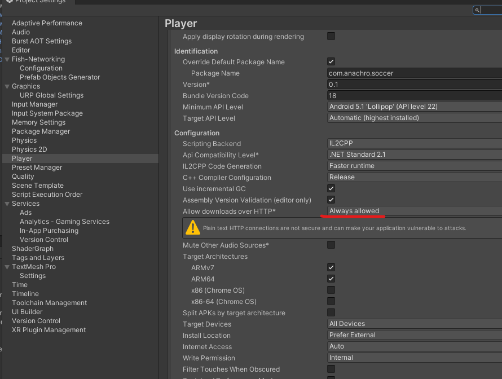Open Preset Manager settings
The image size is (502, 379).
37,168
